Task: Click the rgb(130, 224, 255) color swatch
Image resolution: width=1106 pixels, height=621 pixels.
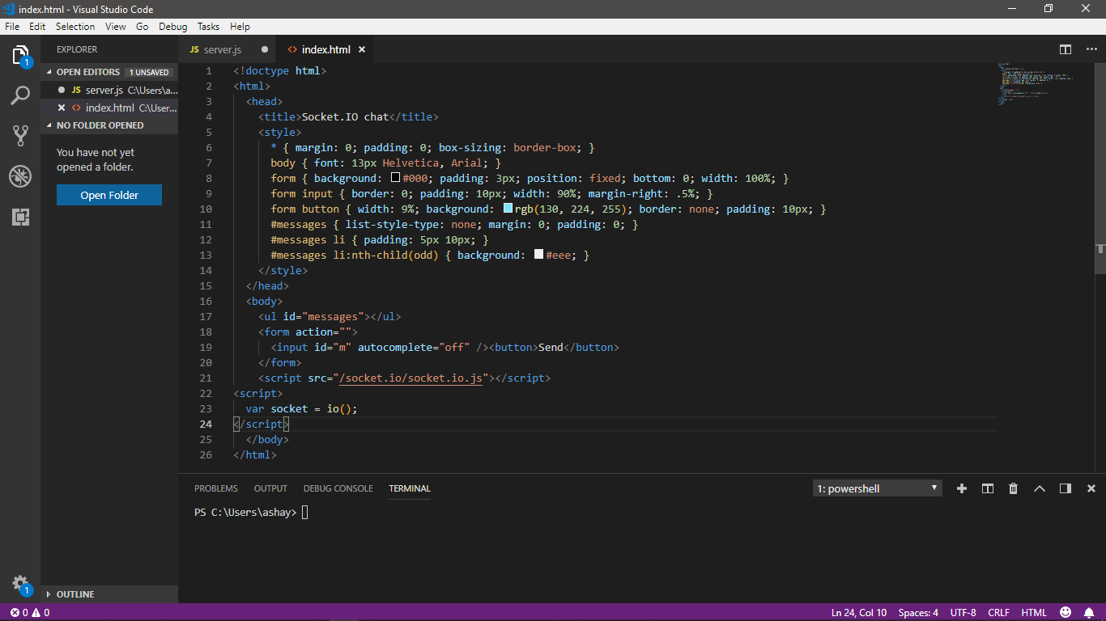Action: click(x=508, y=209)
